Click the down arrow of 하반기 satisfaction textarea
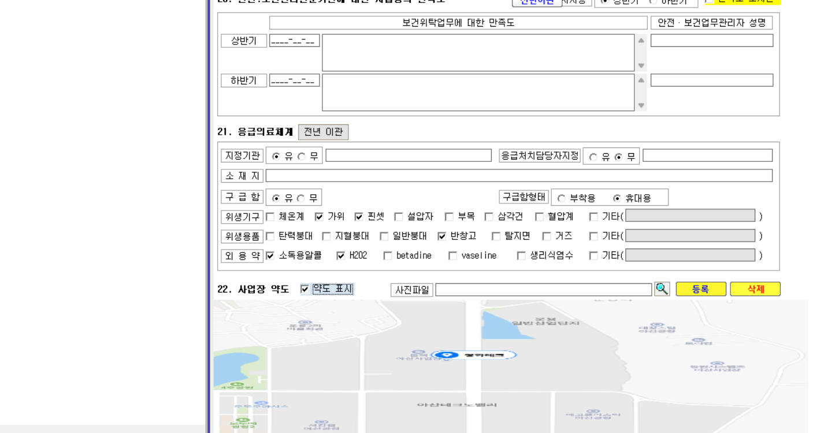The height and width of the screenshot is (433, 824). click(x=641, y=105)
